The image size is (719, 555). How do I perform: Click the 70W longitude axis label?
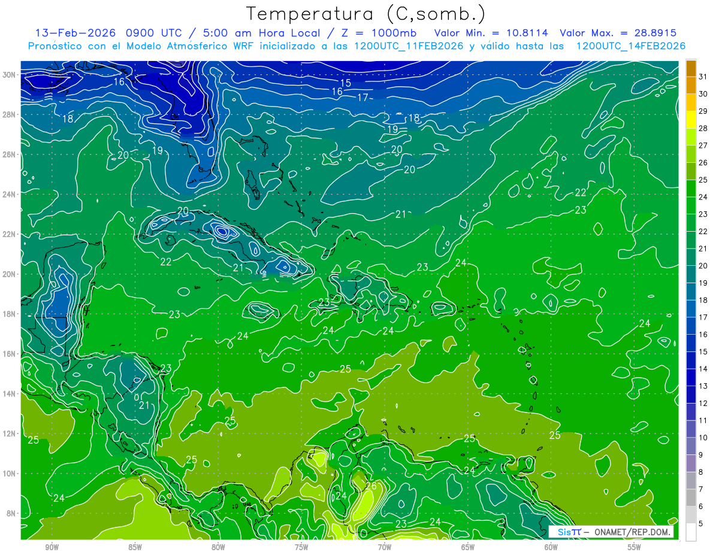tap(385, 547)
